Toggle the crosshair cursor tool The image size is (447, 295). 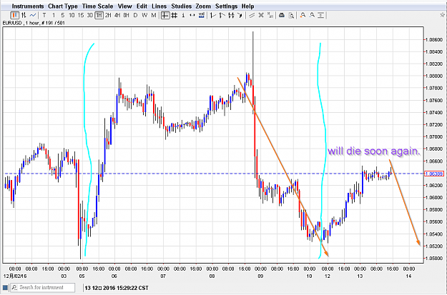tap(165, 15)
